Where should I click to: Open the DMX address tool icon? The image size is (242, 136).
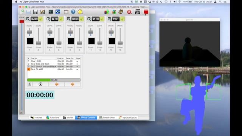click(x=58, y=12)
